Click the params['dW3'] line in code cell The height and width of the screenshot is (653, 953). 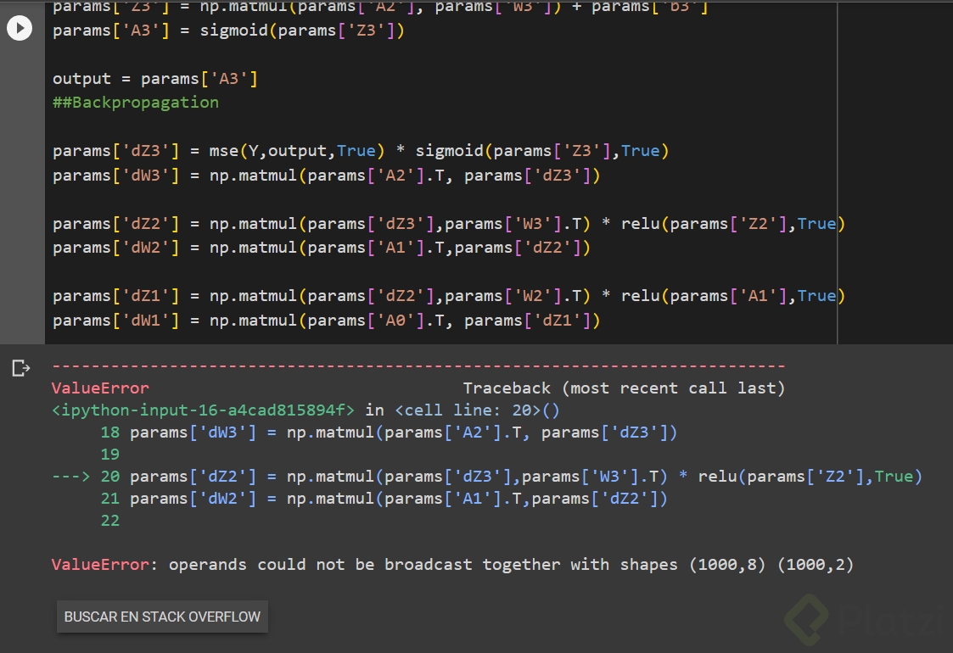(x=327, y=176)
